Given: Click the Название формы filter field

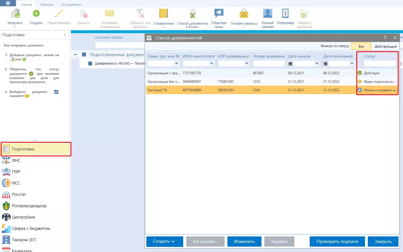Looking at the screenshot, I should [120, 45].
